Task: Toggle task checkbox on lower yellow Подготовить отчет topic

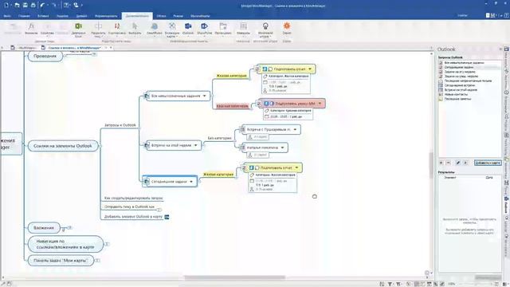Action: pyautogui.click(x=244, y=167)
